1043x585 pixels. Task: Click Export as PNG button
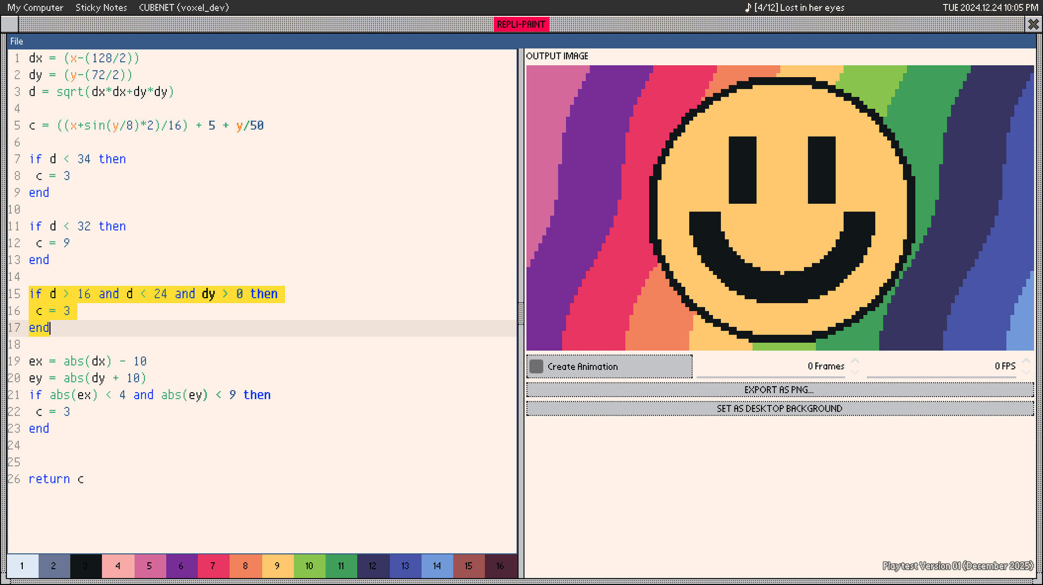(780, 390)
